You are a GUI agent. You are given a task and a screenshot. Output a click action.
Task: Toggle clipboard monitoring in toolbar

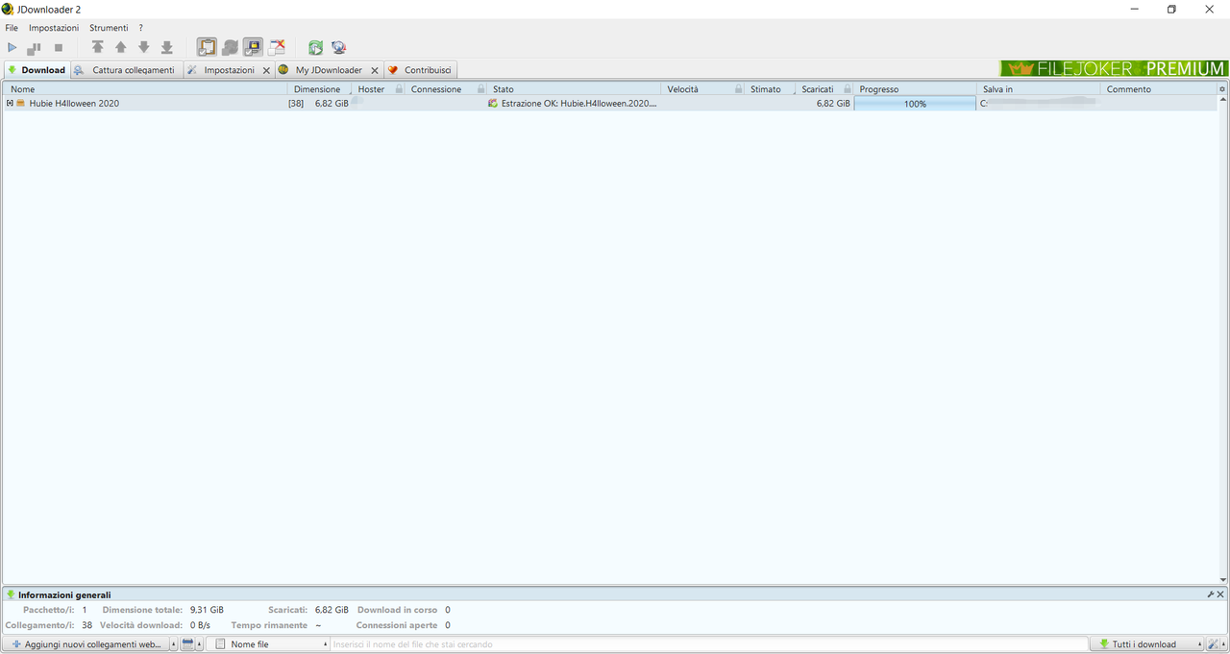[x=207, y=47]
